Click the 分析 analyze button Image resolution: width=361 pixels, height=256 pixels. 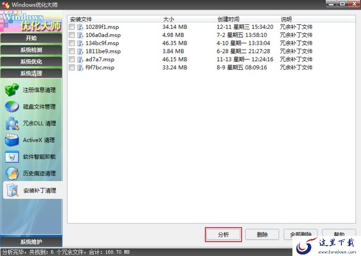223,234
